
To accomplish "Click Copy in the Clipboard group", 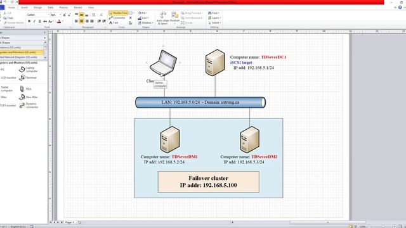I will tap(8, 18).
